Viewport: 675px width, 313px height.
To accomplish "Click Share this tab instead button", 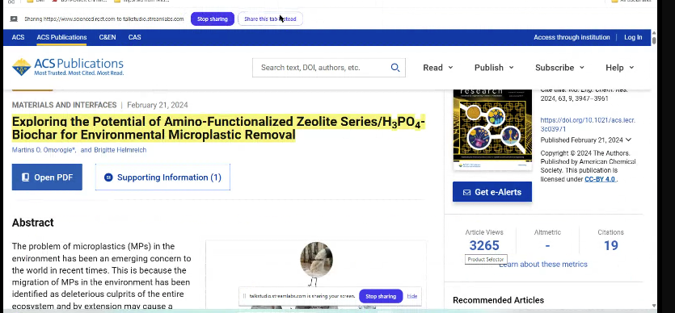I will pos(270,19).
